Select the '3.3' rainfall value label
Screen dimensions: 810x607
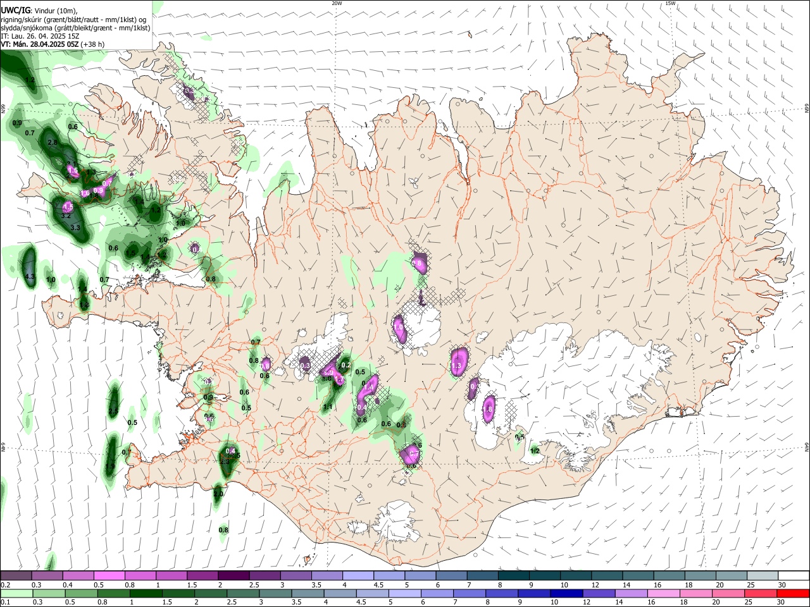click(75, 227)
